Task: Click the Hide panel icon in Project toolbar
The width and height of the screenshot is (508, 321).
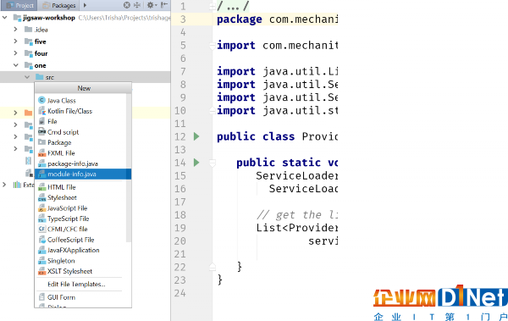Action: tap(164, 5)
